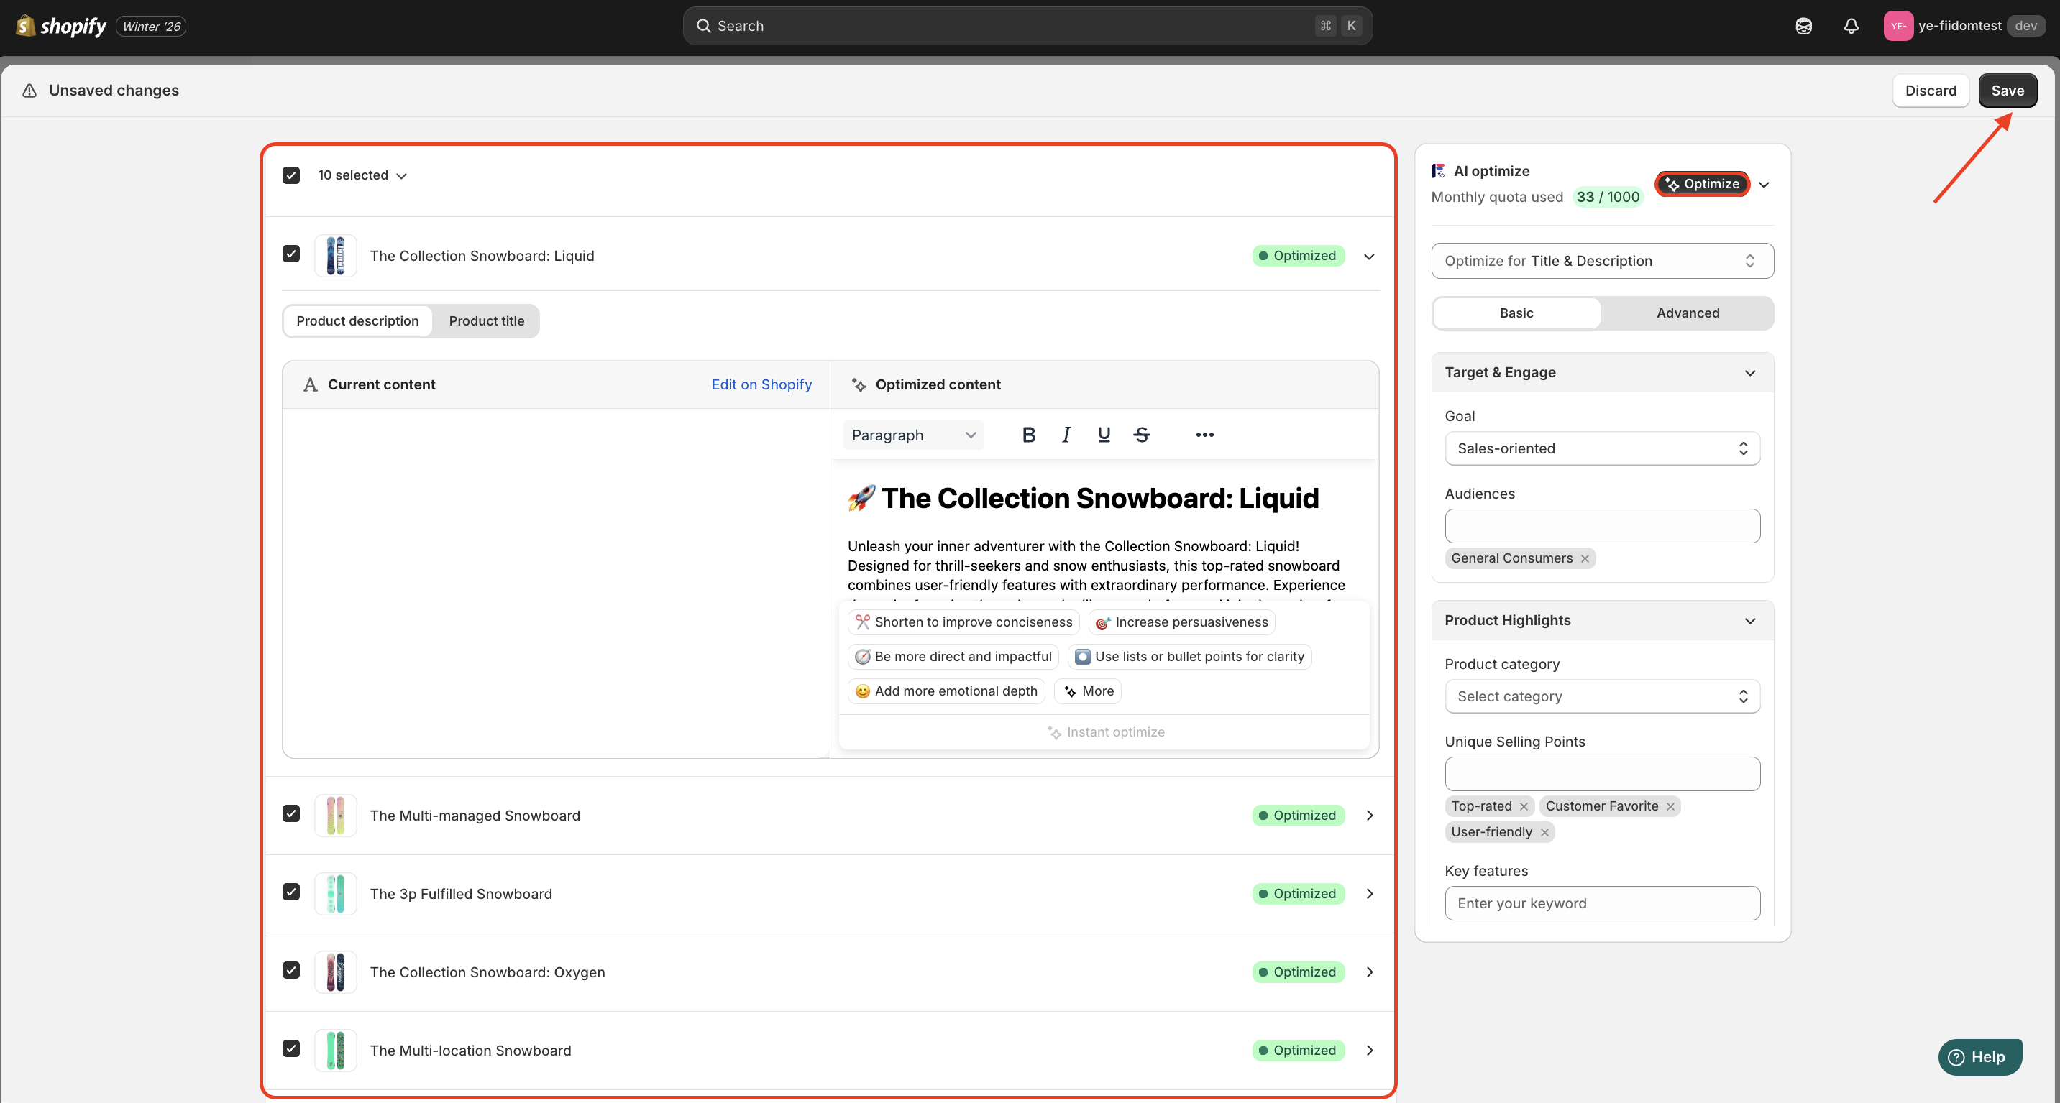This screenshot has width=2060, height=1103.
Task: Save the unsaved changes
Action: [x=2006, y=91]
